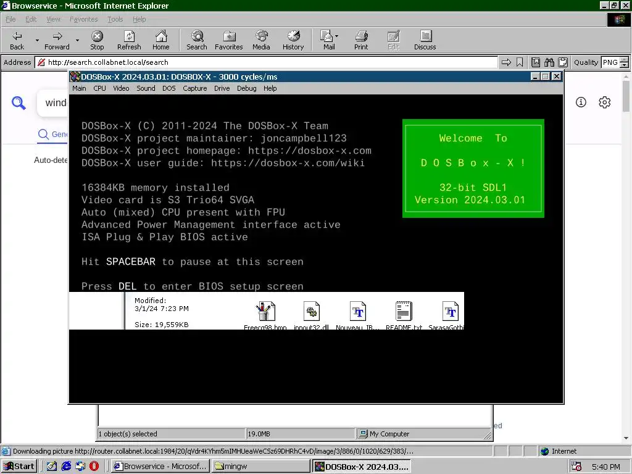Click the Back arrow in IE toolbar
The width and height of the screenshot is (632, 474).
pyautogui.click(x=17, y=40)
